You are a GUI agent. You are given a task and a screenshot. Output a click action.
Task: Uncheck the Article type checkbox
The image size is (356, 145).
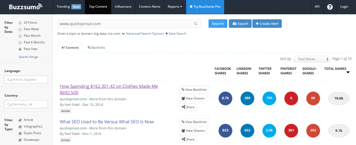pos(20,120)
